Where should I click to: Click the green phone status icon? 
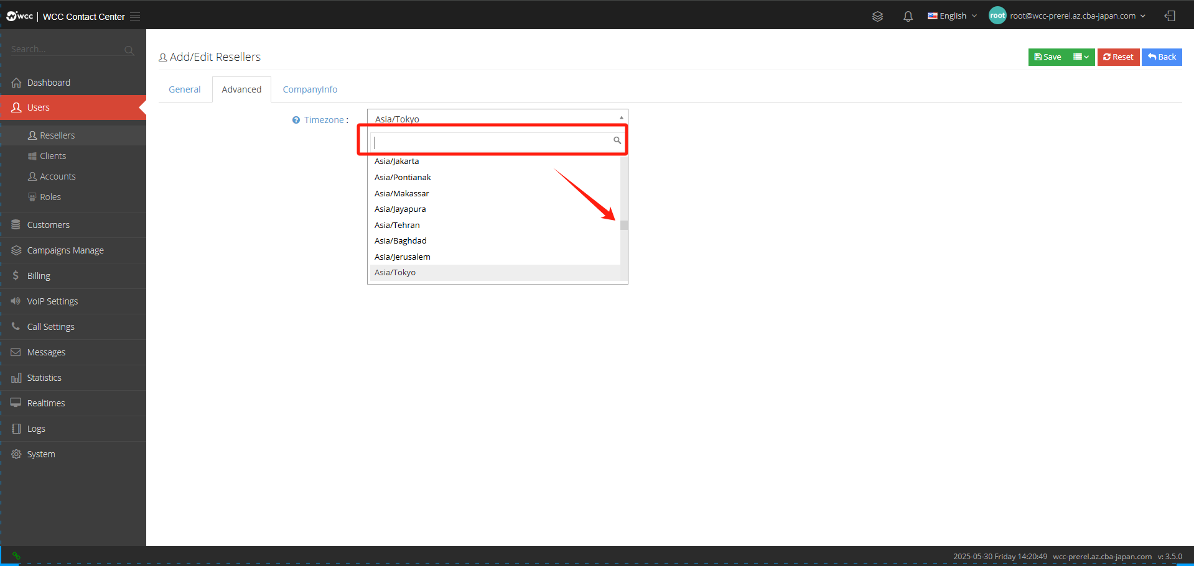[x=16, y=556]
